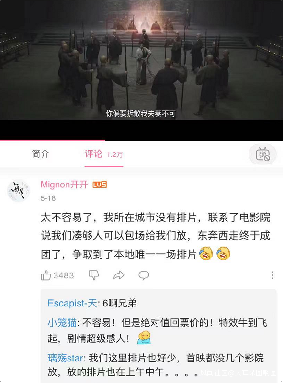Open 小笼猫's user profile
Screen dimensions: 283x383
coord(62,323)
